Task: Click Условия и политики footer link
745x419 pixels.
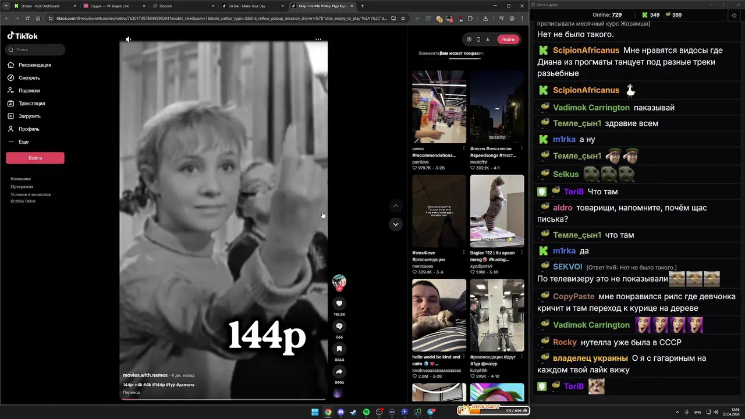Action: tap(30, 194)
